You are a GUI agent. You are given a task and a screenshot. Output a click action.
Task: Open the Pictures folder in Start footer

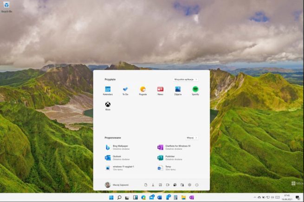[160, 185]
